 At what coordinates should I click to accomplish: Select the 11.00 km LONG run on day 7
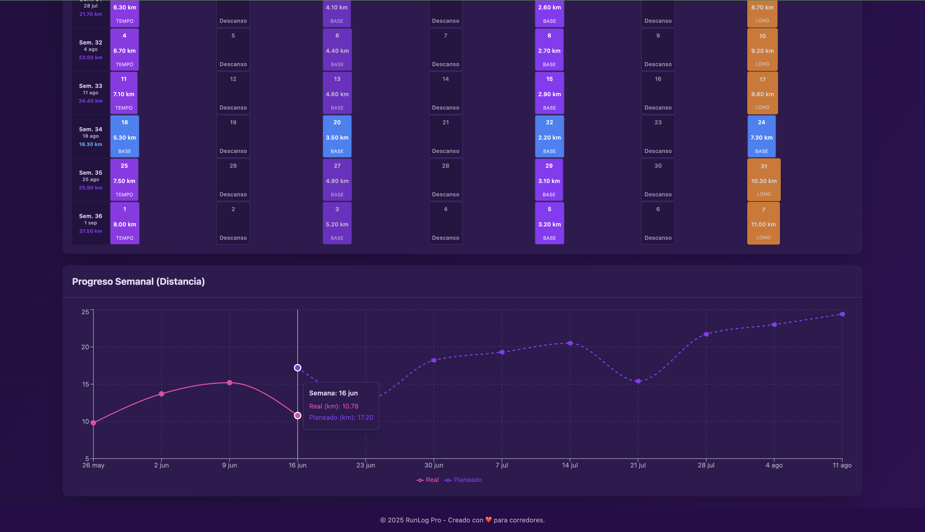763,223
